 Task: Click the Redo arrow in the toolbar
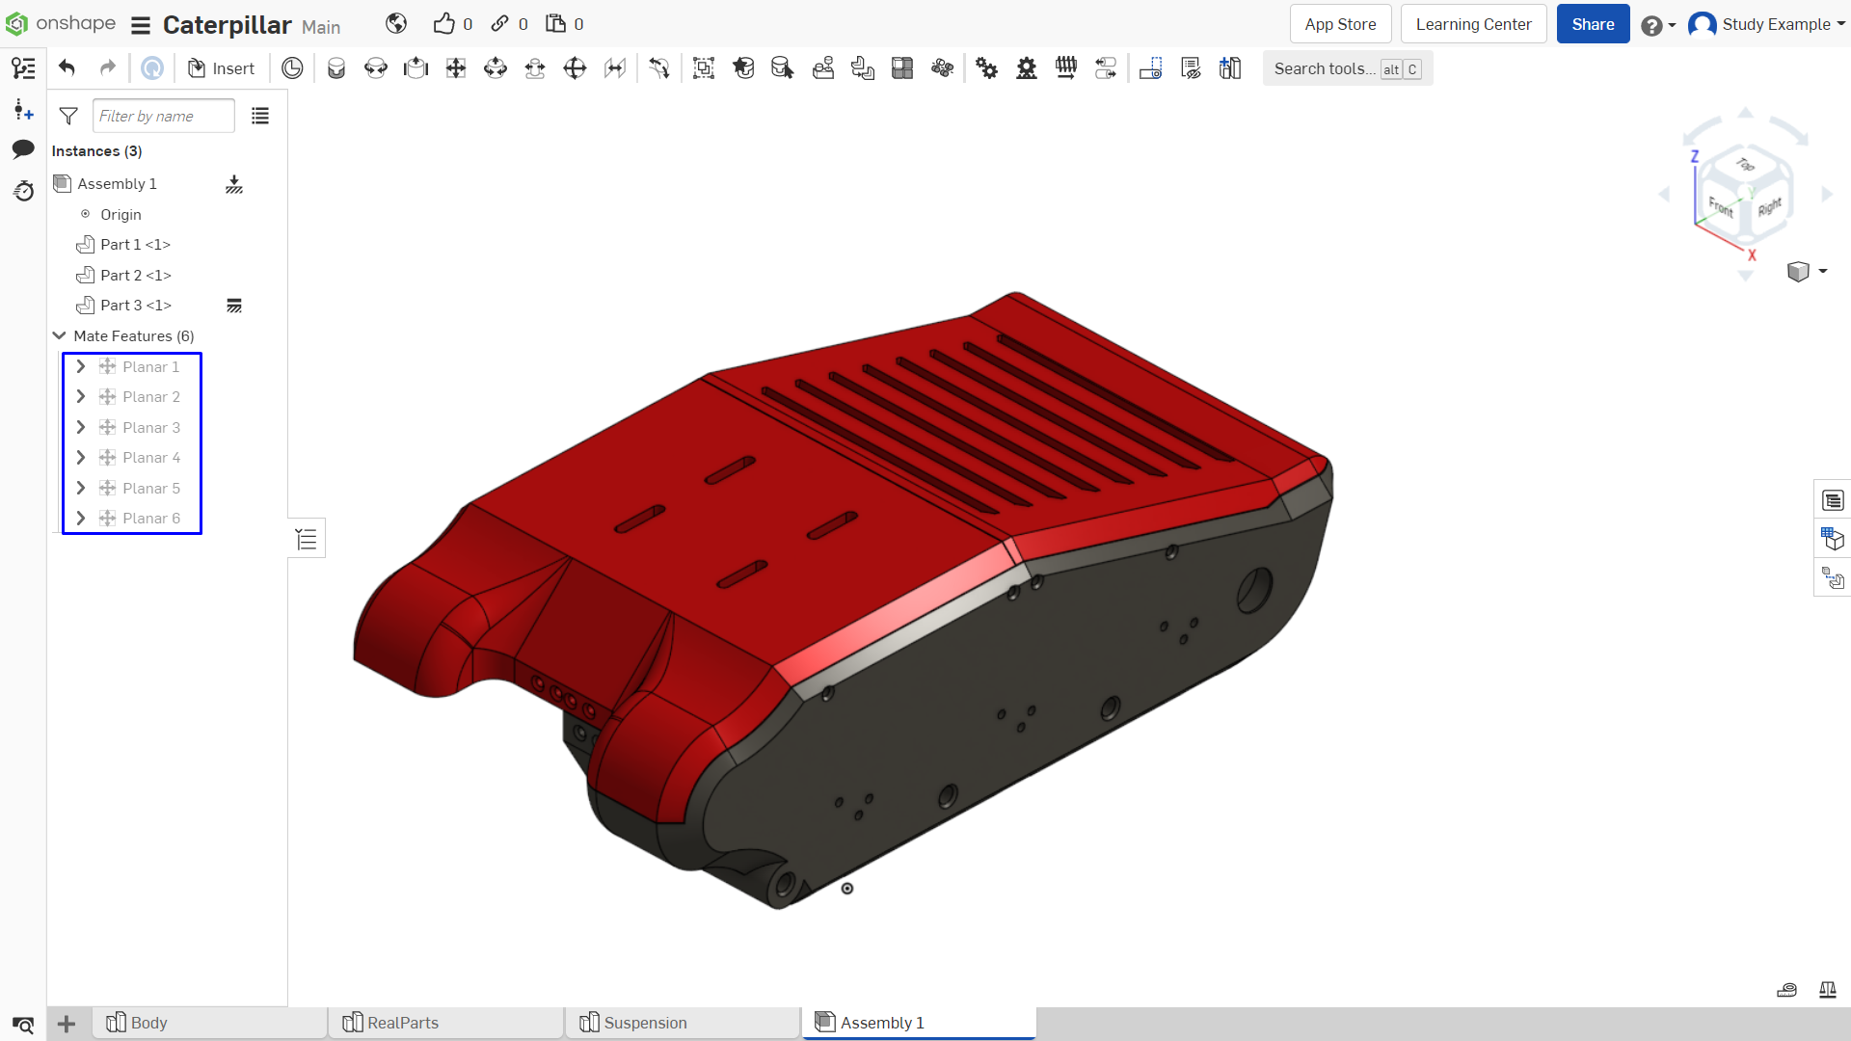click(x=108, y=68)
